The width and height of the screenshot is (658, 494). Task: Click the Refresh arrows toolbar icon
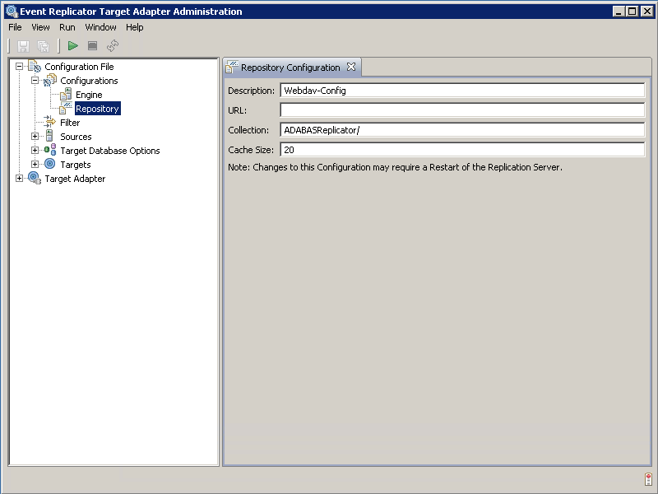pos(113,46)
